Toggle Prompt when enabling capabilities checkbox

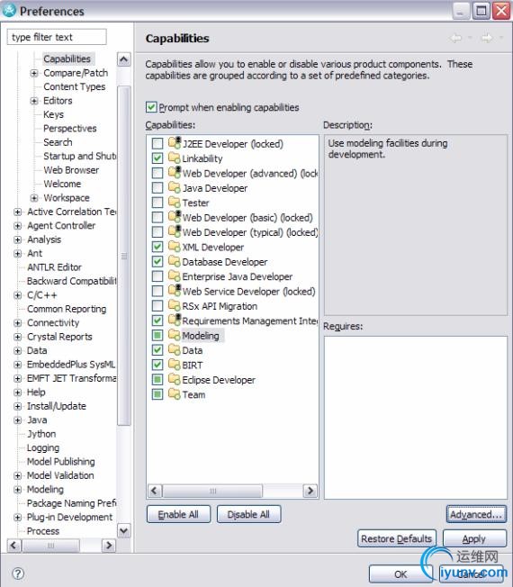pos(151,107)
